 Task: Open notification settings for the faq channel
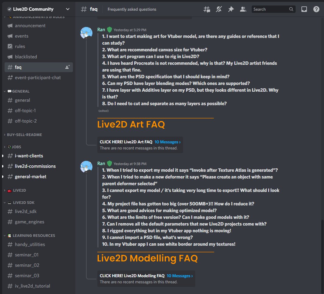[219, 9]
